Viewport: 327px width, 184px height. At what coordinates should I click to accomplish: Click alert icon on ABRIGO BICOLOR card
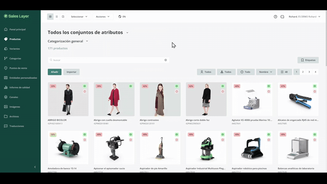85,91
